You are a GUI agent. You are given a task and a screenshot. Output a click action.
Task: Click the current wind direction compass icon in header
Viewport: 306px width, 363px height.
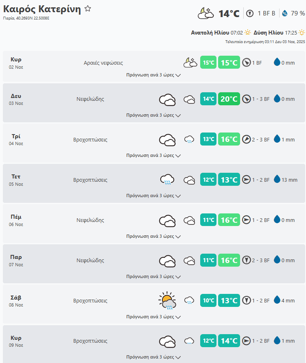(250, 13)
